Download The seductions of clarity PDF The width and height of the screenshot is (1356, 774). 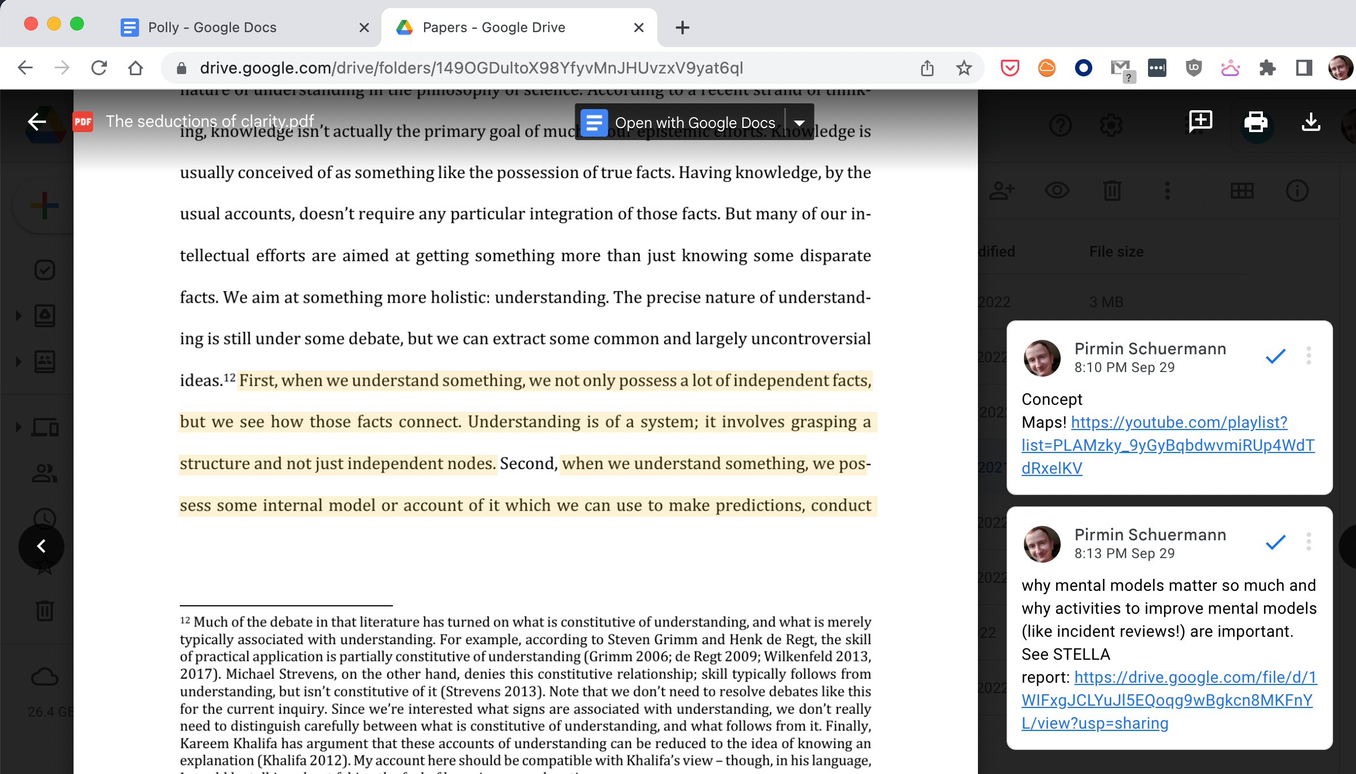point(1311,122)
